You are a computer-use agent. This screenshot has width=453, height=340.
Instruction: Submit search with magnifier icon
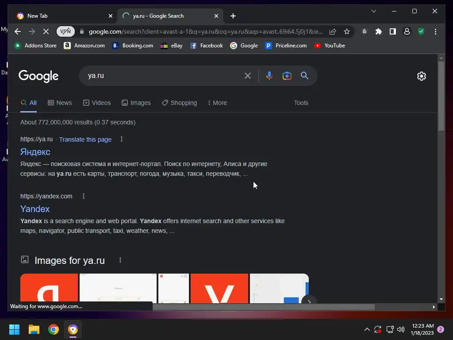click(x=304, y=76)
